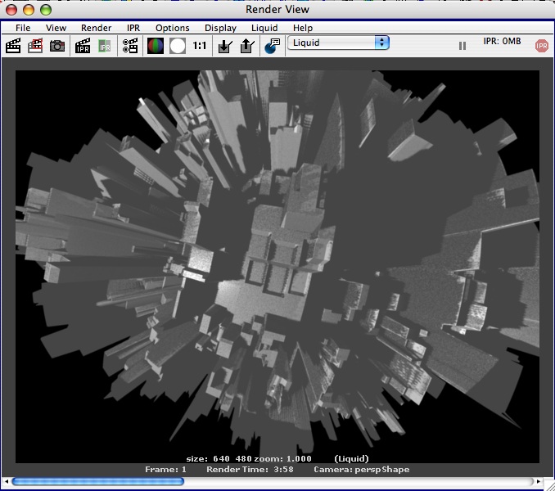Toggle the alpha channel white circle
This screenshot has height=491, width=555.
[178, 46]
